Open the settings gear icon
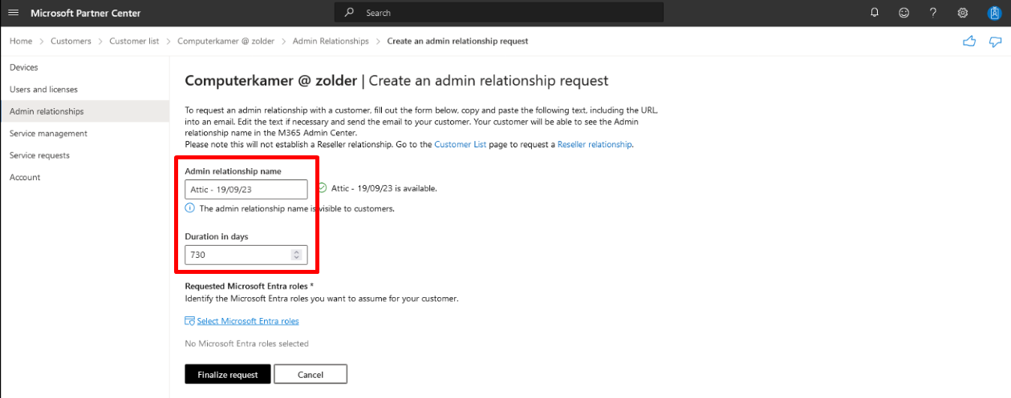The height and width of the screenshot is (398, 1011). point(963,13)
